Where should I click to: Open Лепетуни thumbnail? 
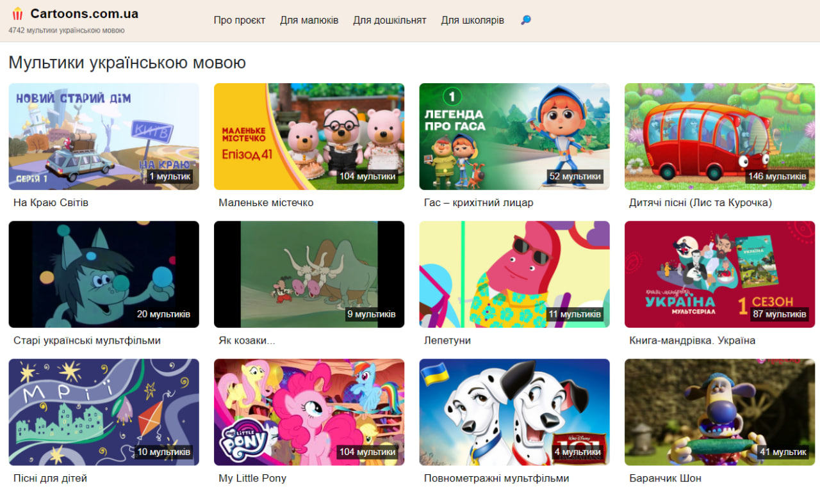coord(514,275)
